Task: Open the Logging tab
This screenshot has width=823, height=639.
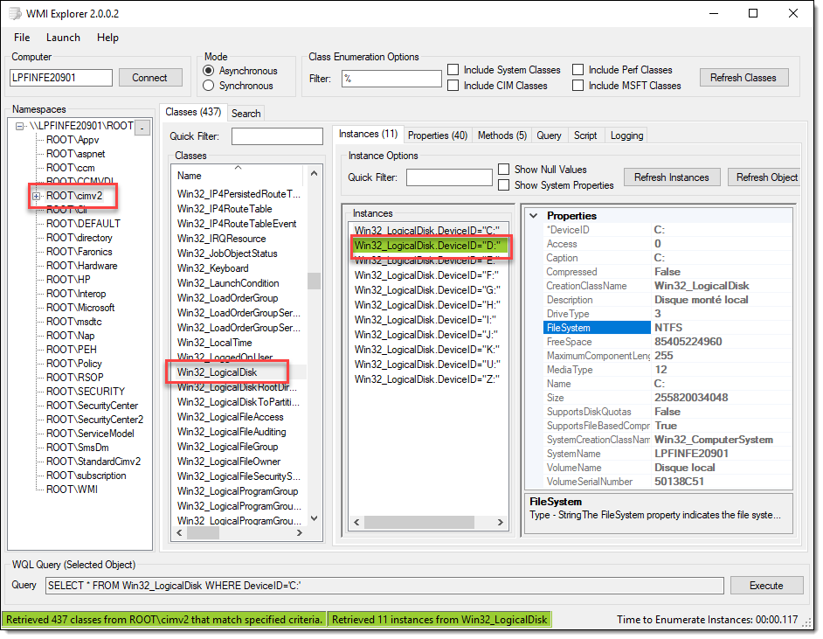Action: tap(626, 135)
